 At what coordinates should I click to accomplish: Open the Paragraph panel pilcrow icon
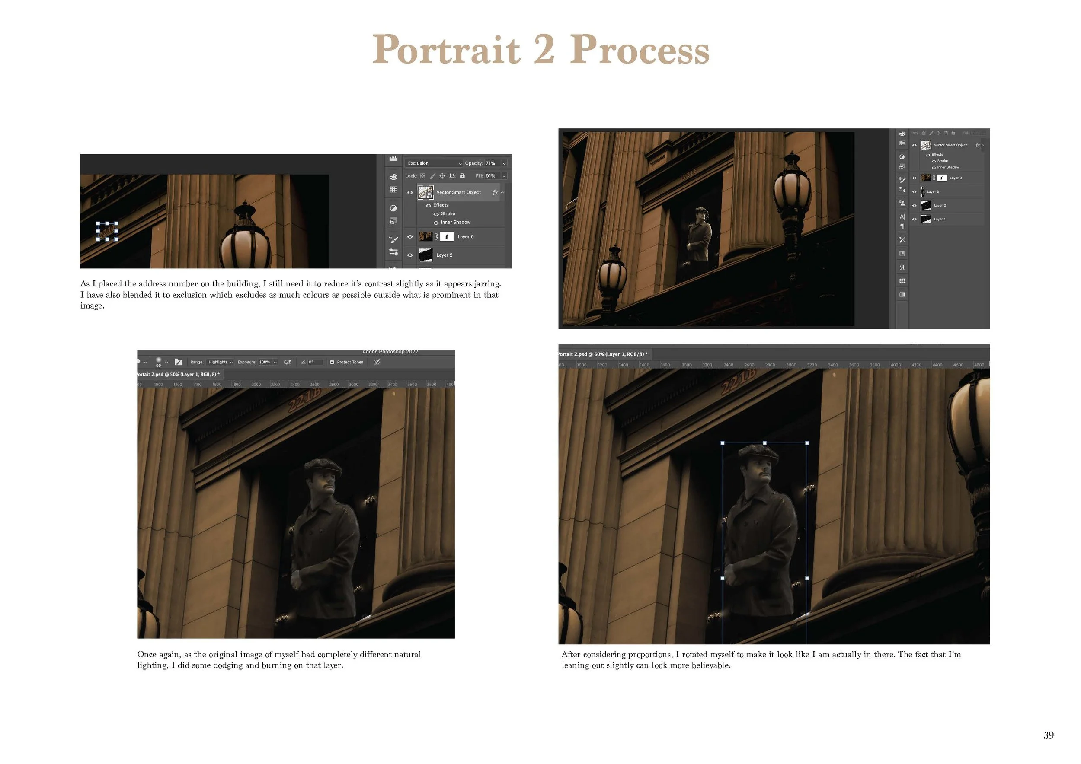click(x=902, y=226)
